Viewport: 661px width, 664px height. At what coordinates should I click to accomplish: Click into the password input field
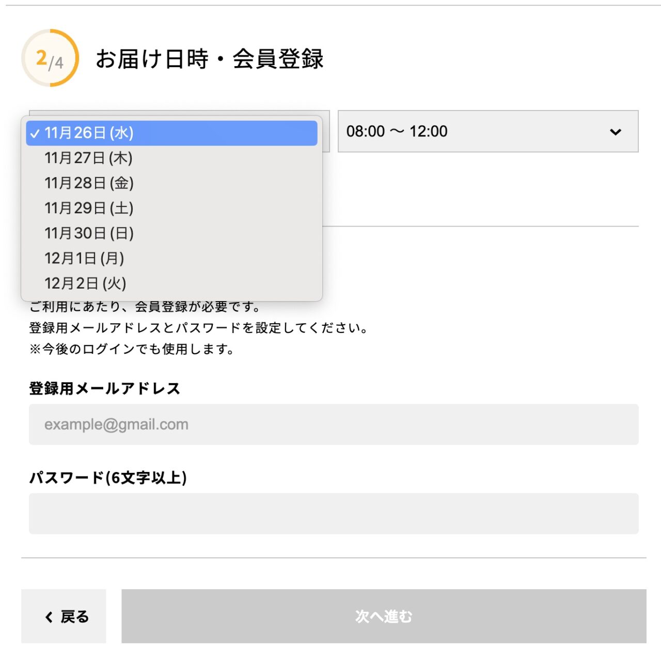(x=334, y=514)
